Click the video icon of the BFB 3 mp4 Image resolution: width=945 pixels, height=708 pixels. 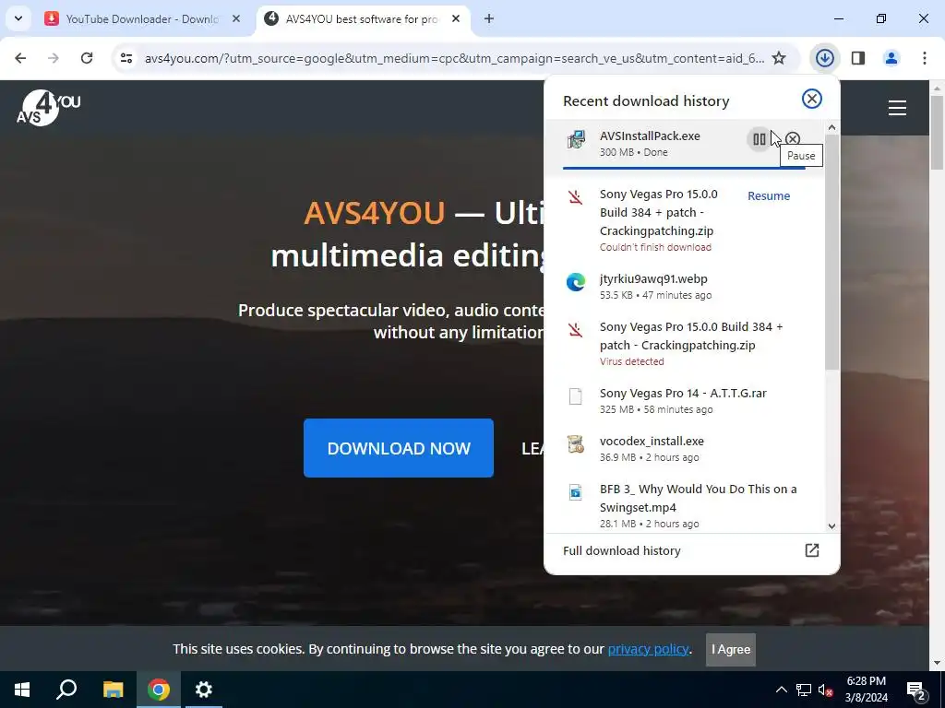pyautogui.click(x=576, y=492)
